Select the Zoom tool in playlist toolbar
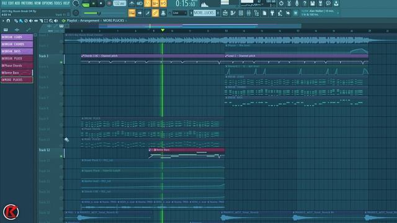 51,20
